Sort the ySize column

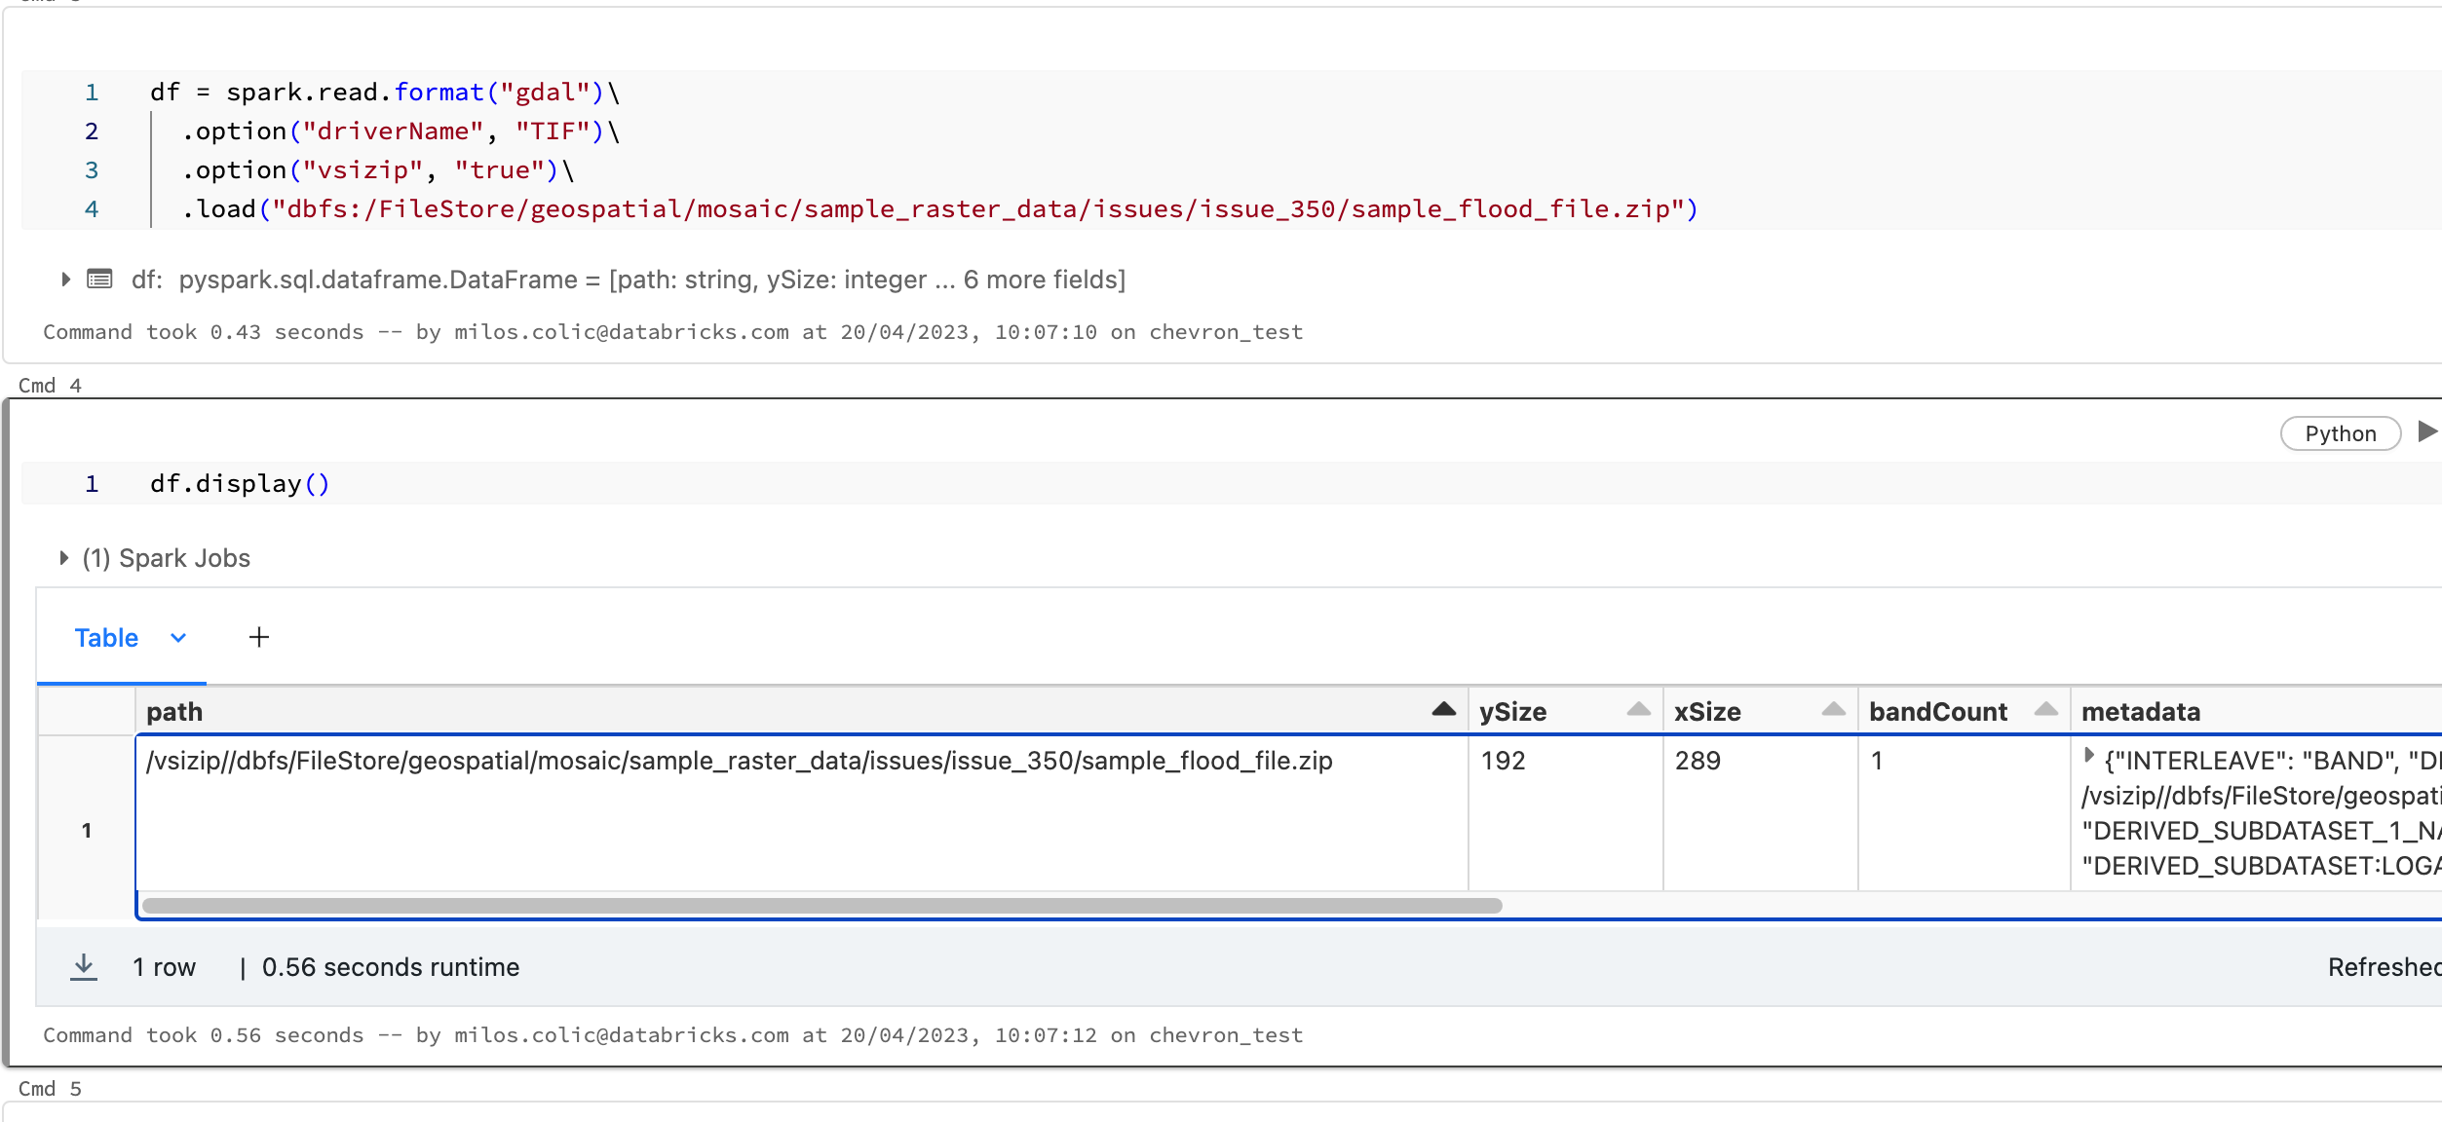(1635, 711)
